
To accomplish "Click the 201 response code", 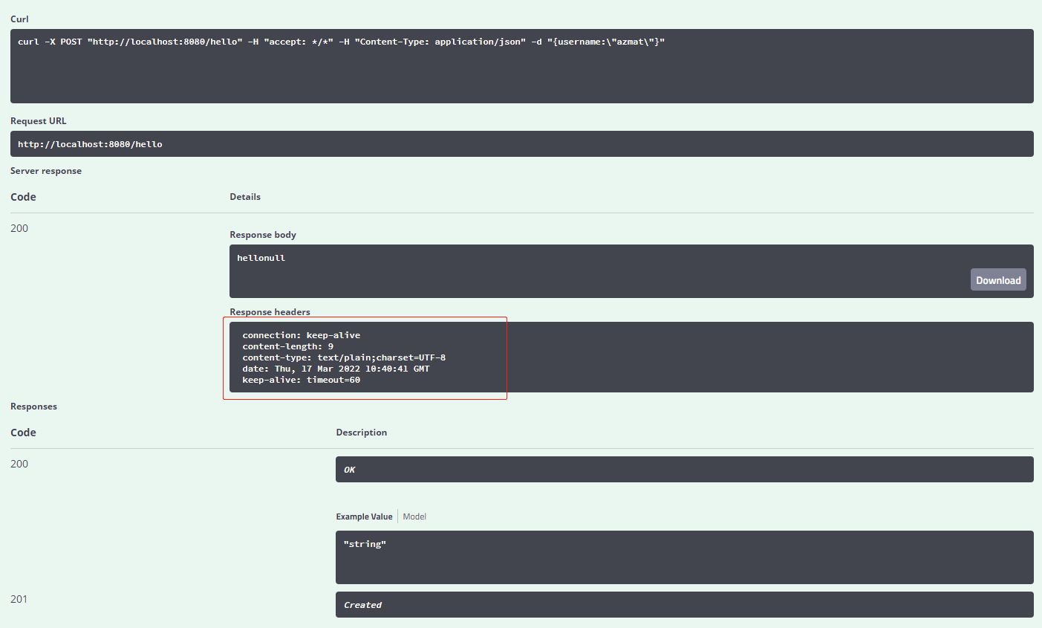I will pyautogui.click(x=19, y=599).
